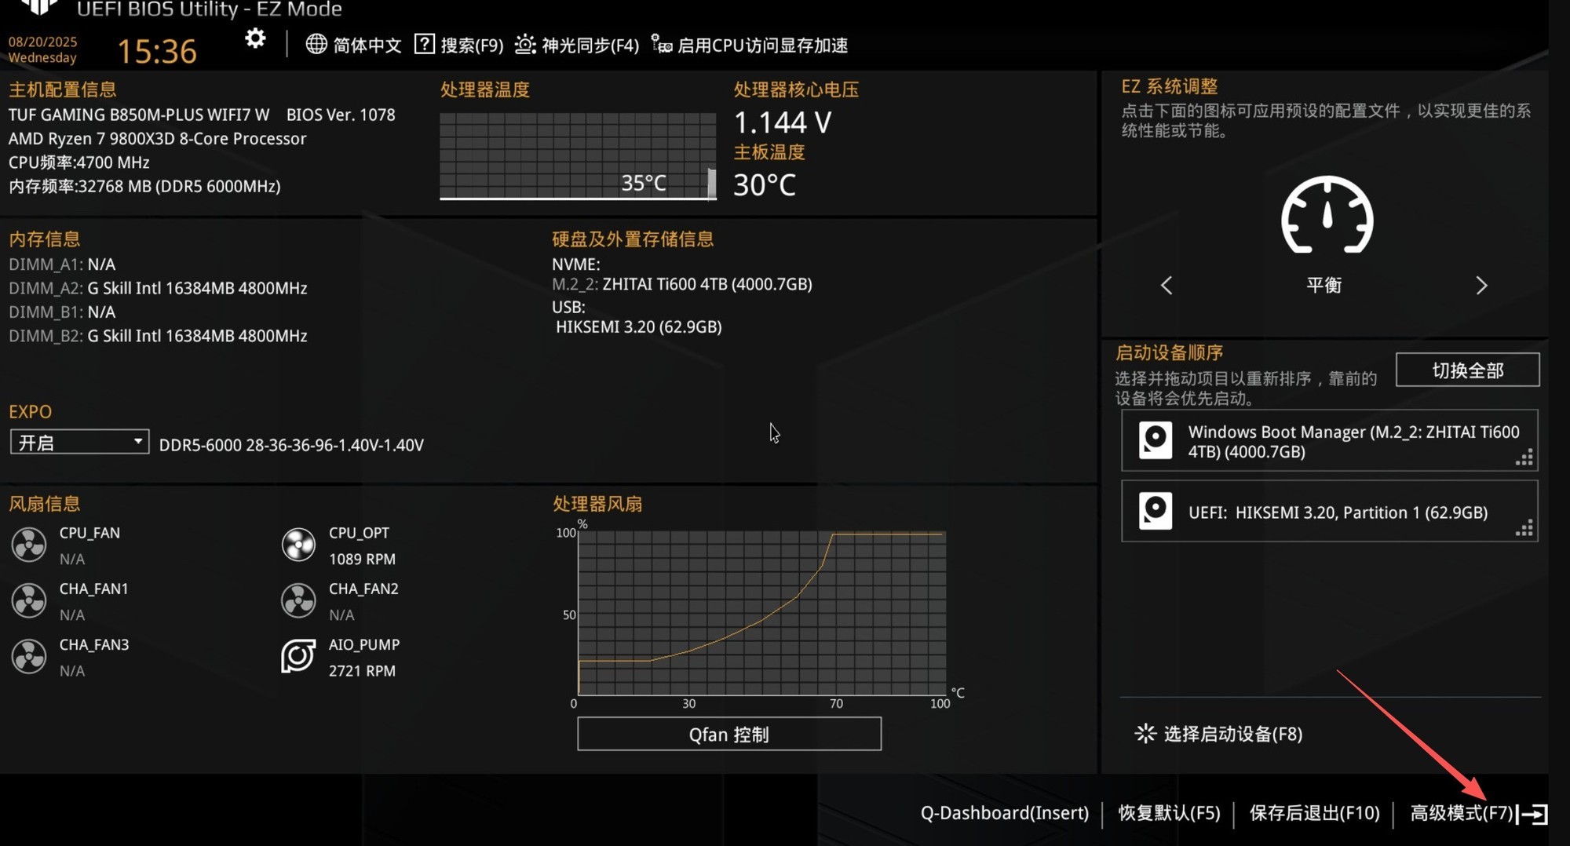Click the Windows Boot Manager disk icon
Screen dimensions: 1570x846
(1156, 440)
